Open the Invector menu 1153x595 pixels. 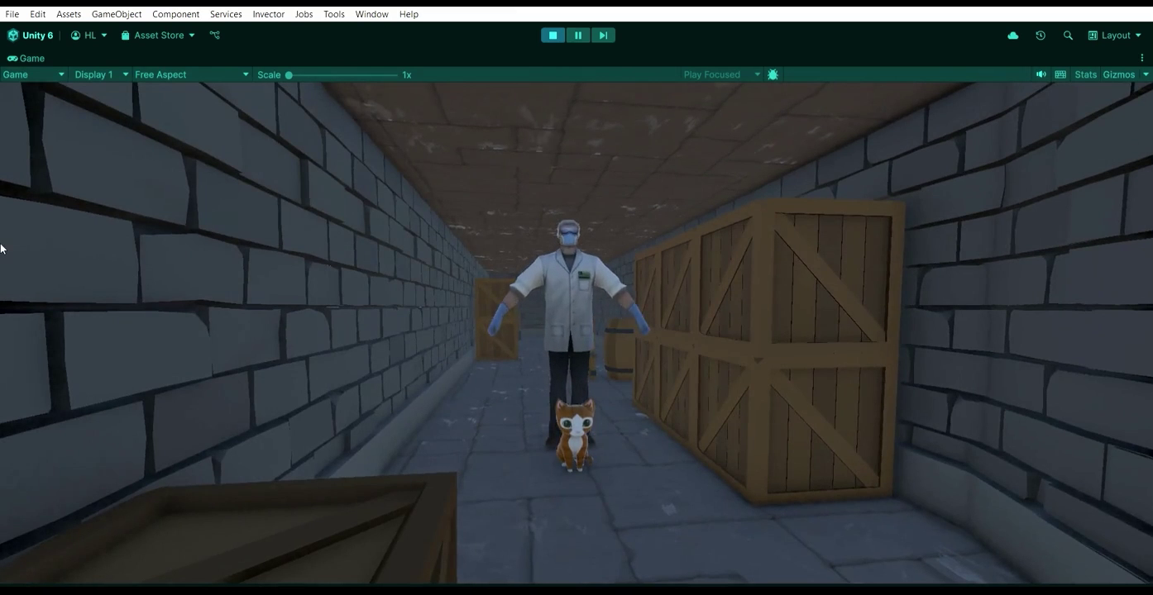pyautogui.click(x=268, y=14)
